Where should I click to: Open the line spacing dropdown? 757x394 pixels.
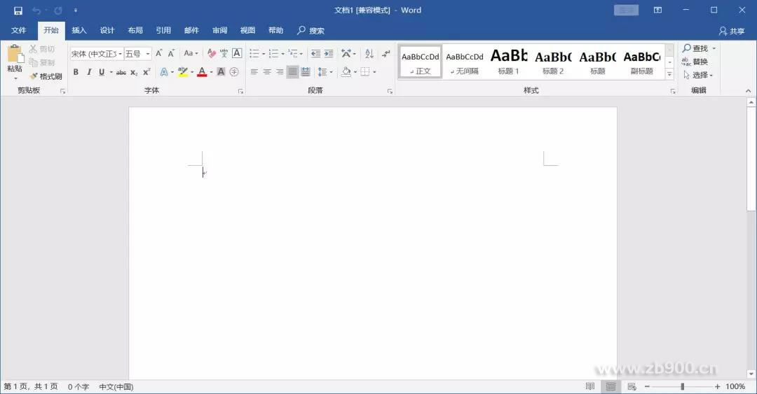coord(331,72)
